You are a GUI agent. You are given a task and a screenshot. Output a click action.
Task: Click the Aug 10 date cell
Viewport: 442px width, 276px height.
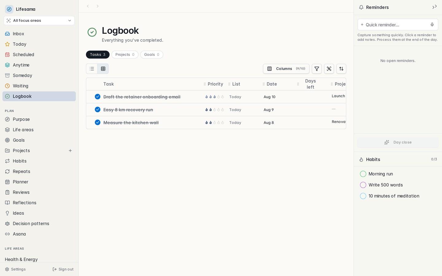click(269, 97)
